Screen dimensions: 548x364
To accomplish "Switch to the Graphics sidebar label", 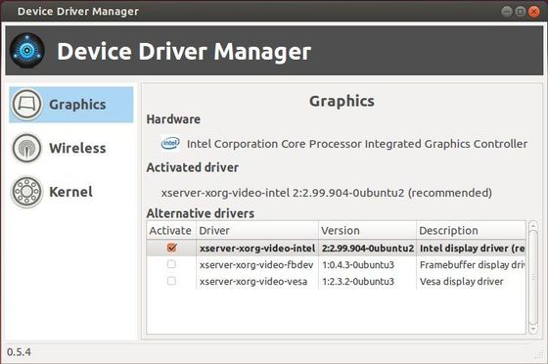I will click(77, 105).
